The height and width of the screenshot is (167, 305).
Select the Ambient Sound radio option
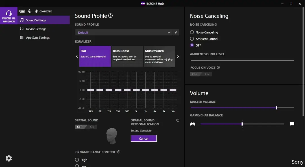click(x=204, y=39)
